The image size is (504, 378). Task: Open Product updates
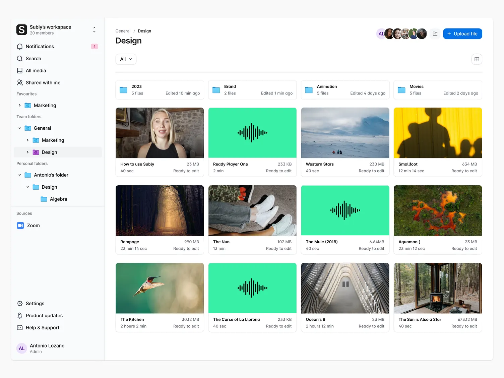(x=44, y=315)
